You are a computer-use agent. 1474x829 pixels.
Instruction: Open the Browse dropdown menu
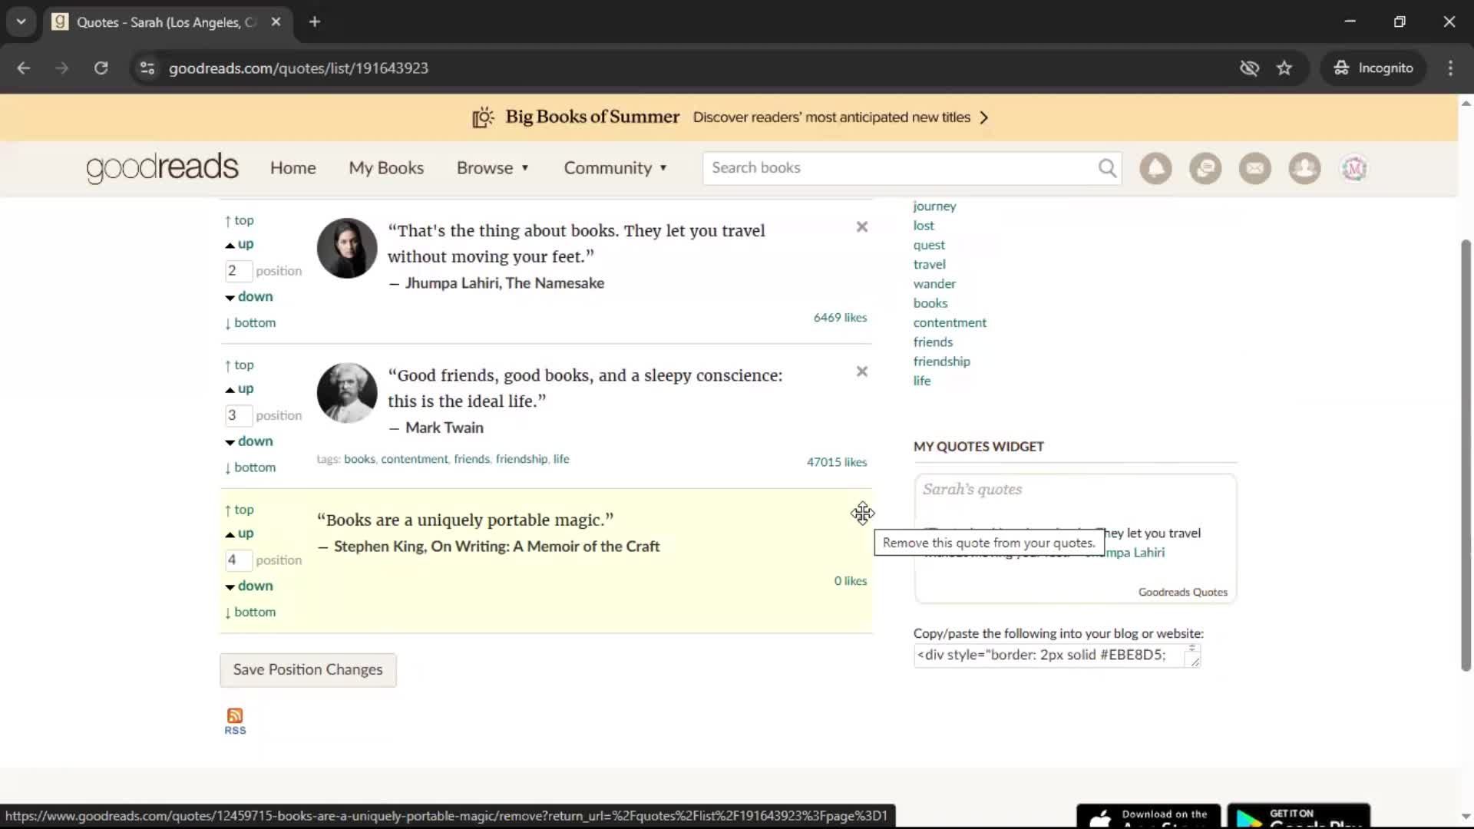click(x=492, y=168)
